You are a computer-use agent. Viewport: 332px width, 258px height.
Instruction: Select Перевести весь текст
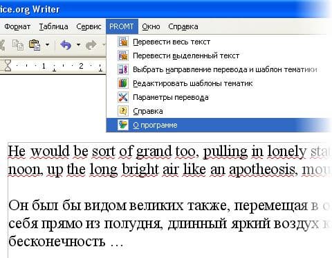pyautogui.click(x=172, y=42)
